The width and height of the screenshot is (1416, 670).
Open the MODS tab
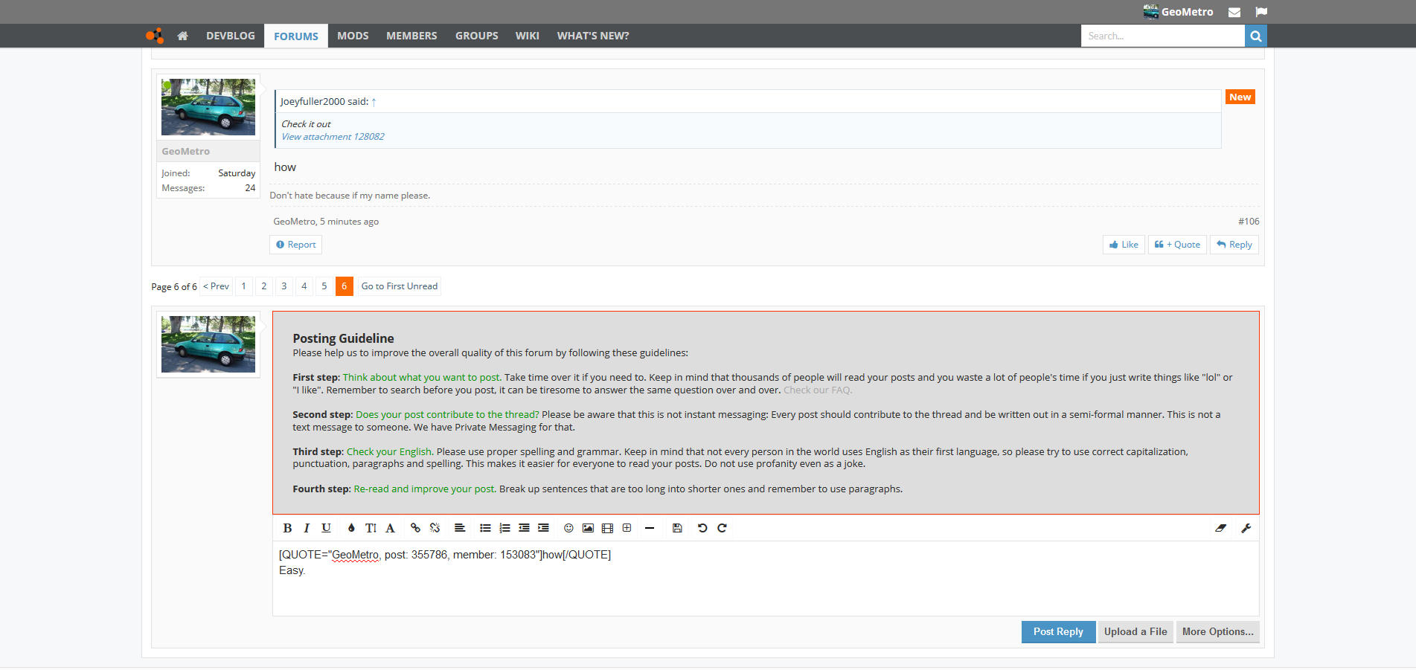(353, 36)
